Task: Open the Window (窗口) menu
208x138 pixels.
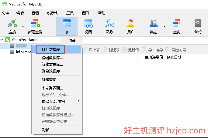Action: tap(85, 13)
